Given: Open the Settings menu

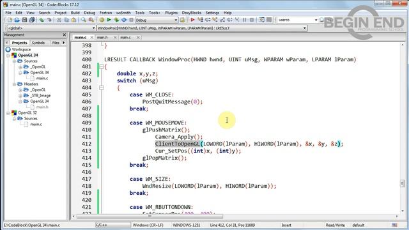Looking at the screenshot, I should (x=212, y=13).
